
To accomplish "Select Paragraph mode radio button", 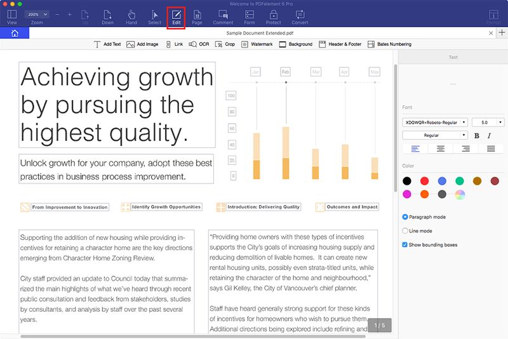I will [406, 217].
